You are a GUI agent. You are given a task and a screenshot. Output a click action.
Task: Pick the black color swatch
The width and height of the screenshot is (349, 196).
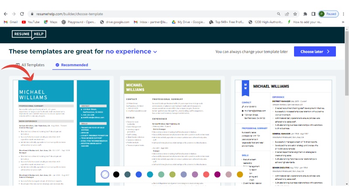[116, 174]
